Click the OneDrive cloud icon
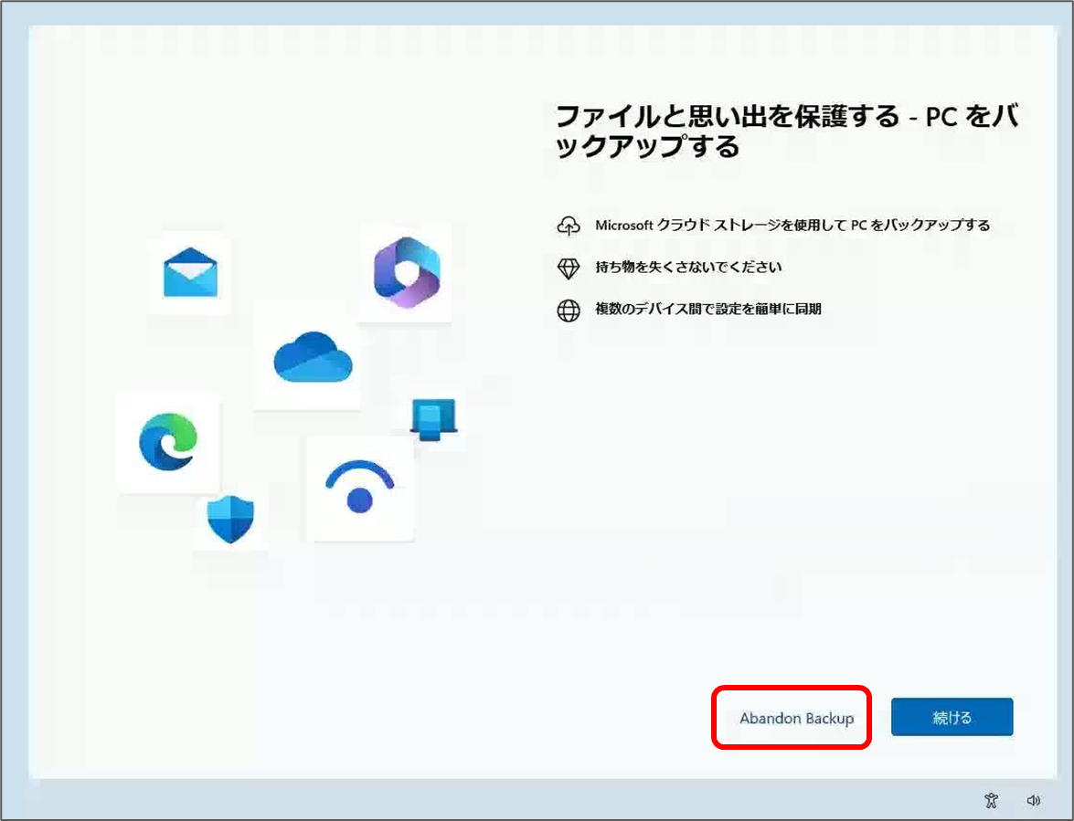Screen dimensions: 1074x821 tap(313, 356)
